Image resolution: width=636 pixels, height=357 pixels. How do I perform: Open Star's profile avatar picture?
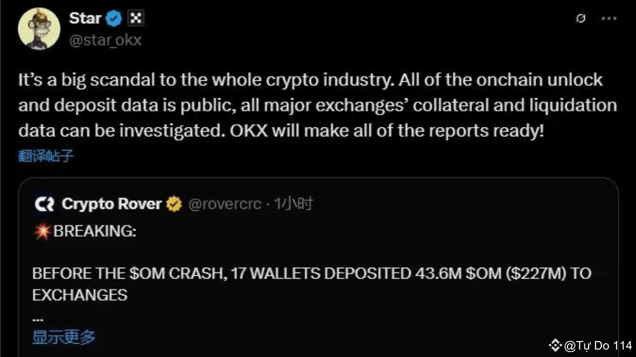coord(39,28)
